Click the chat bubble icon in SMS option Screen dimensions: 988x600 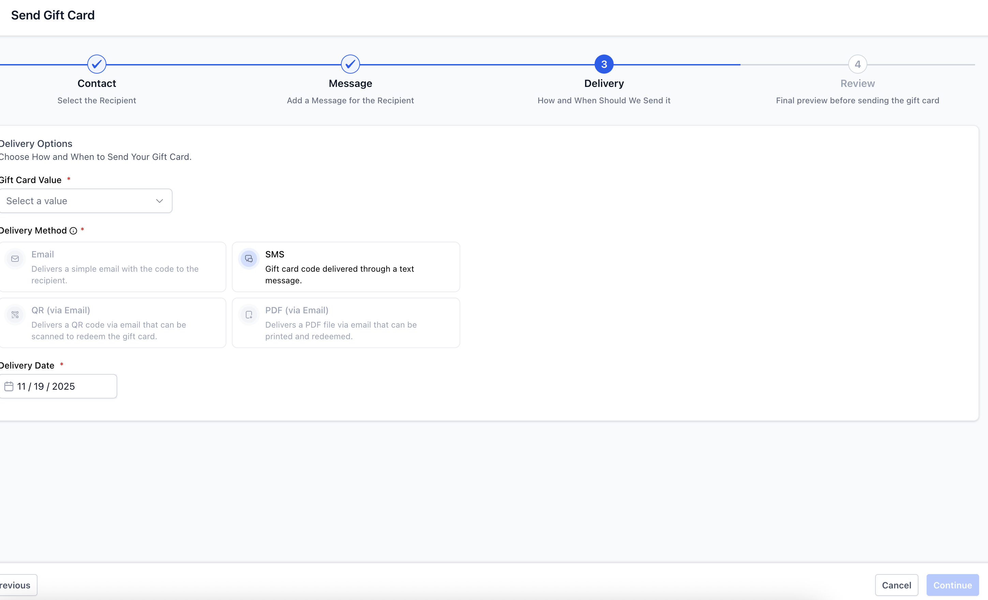[249, 259]
